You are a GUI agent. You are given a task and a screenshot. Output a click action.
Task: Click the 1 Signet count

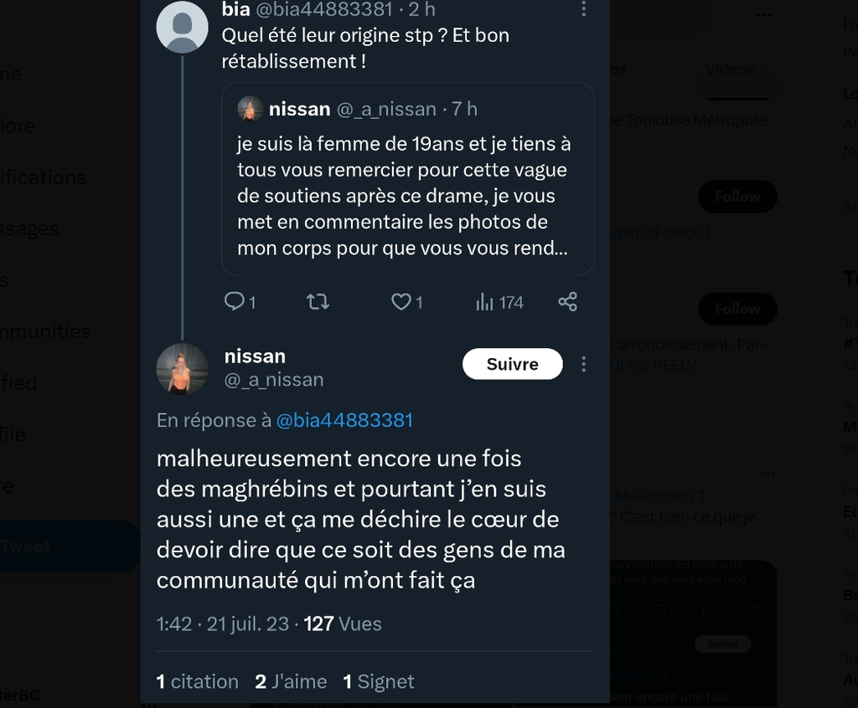tap(379, 681)
